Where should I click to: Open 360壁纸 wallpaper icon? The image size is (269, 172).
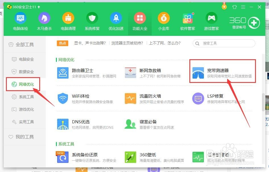pyautogui.click(x=131, y=157)
